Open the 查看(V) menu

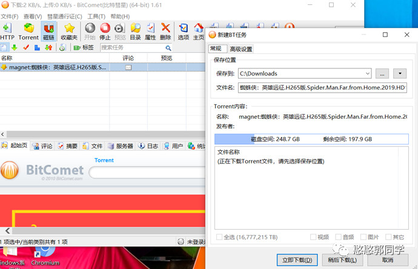(33, 16)
